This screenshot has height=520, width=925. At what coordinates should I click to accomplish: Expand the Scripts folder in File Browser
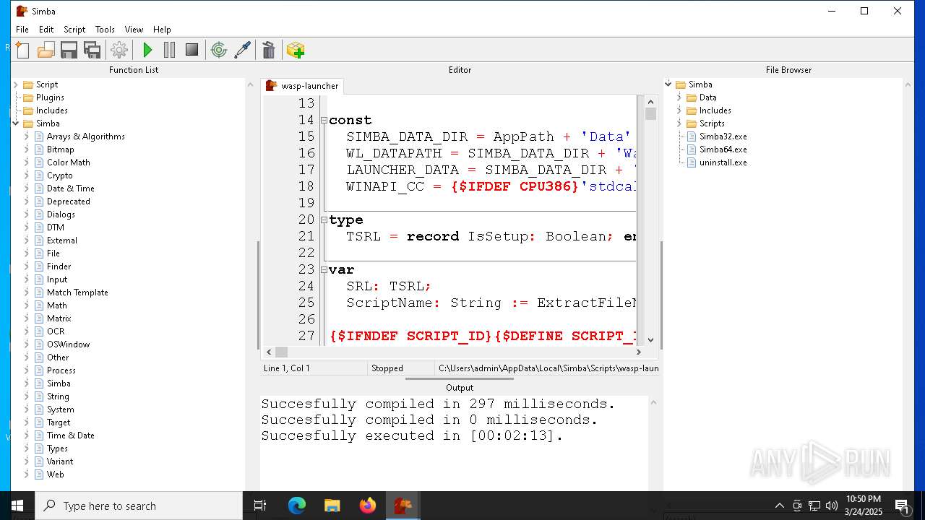click(679, 123)
